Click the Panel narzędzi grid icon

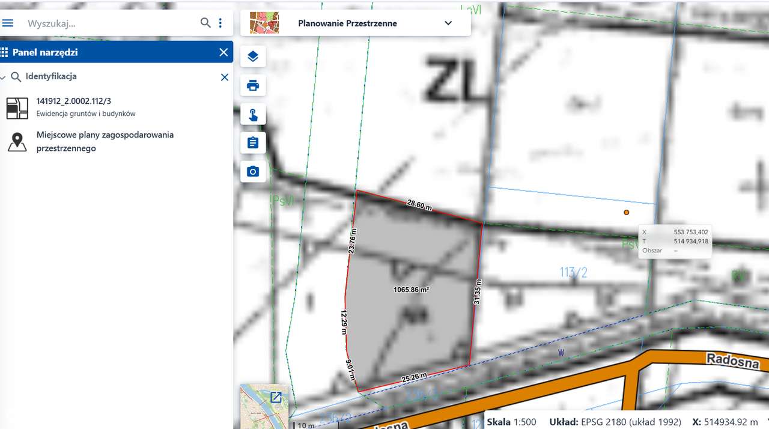4,52
